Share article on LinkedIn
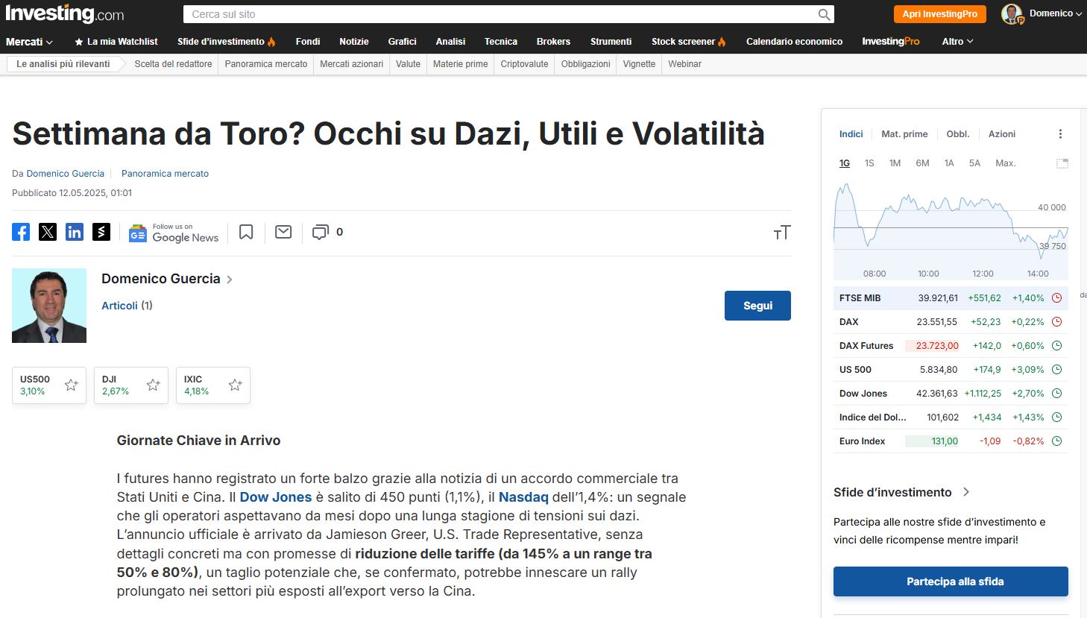 (x=75, y=232)
